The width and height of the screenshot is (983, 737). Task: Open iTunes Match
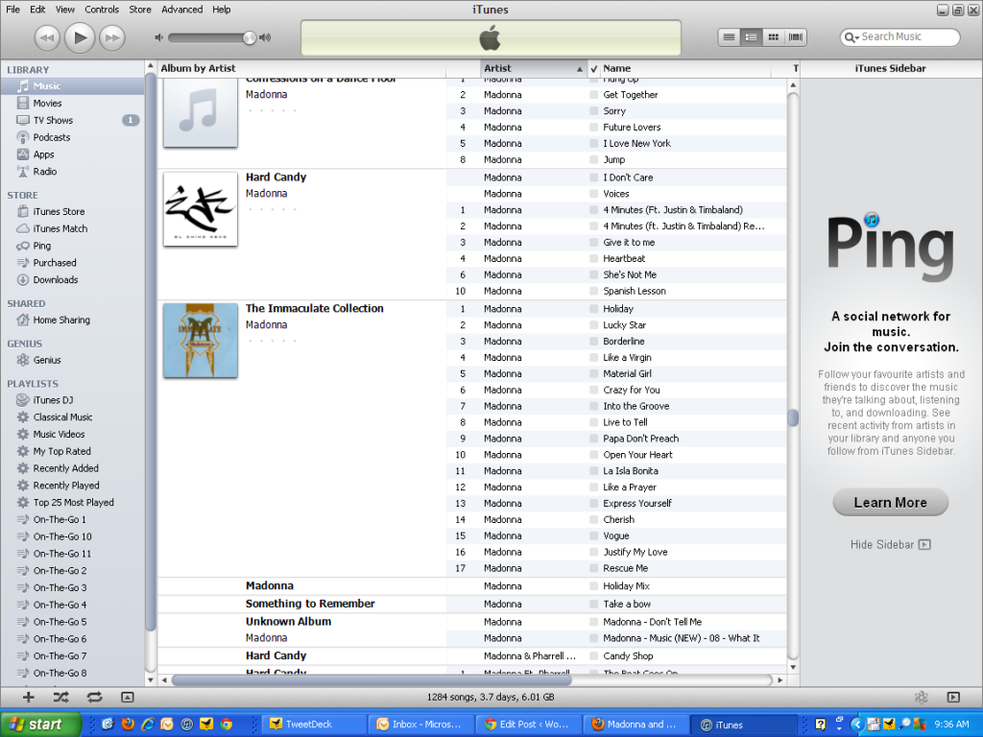(72, 228)
